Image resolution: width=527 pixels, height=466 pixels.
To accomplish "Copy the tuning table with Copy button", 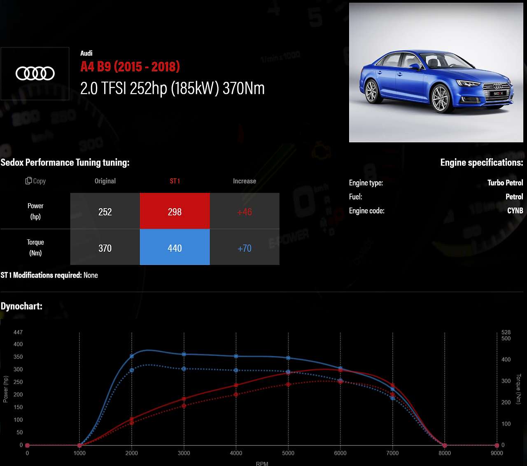I will pyautogui.click(x=35, y=181).
